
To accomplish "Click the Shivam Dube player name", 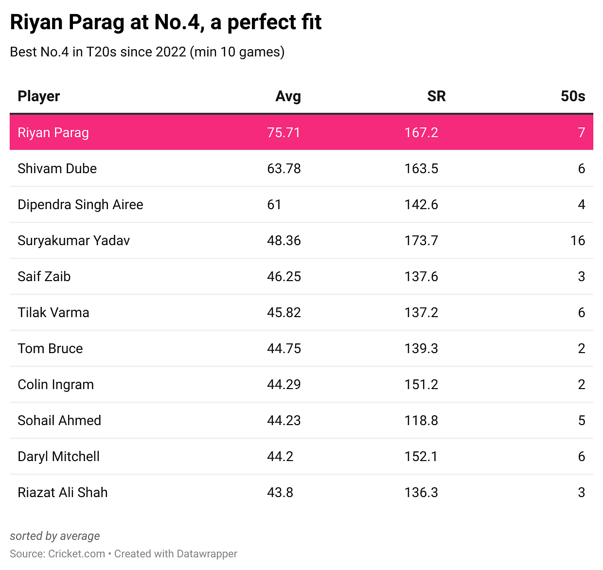I will pos(57,169).
